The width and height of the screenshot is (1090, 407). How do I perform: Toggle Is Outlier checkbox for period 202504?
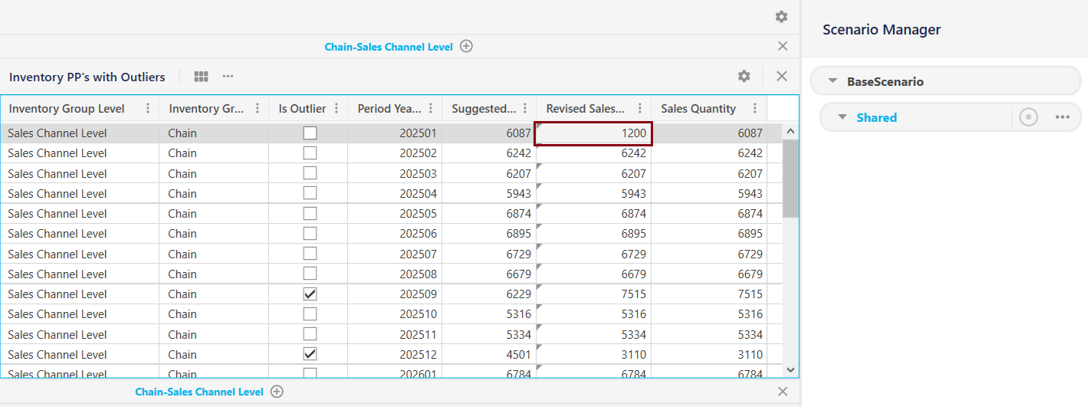point(310,193)
